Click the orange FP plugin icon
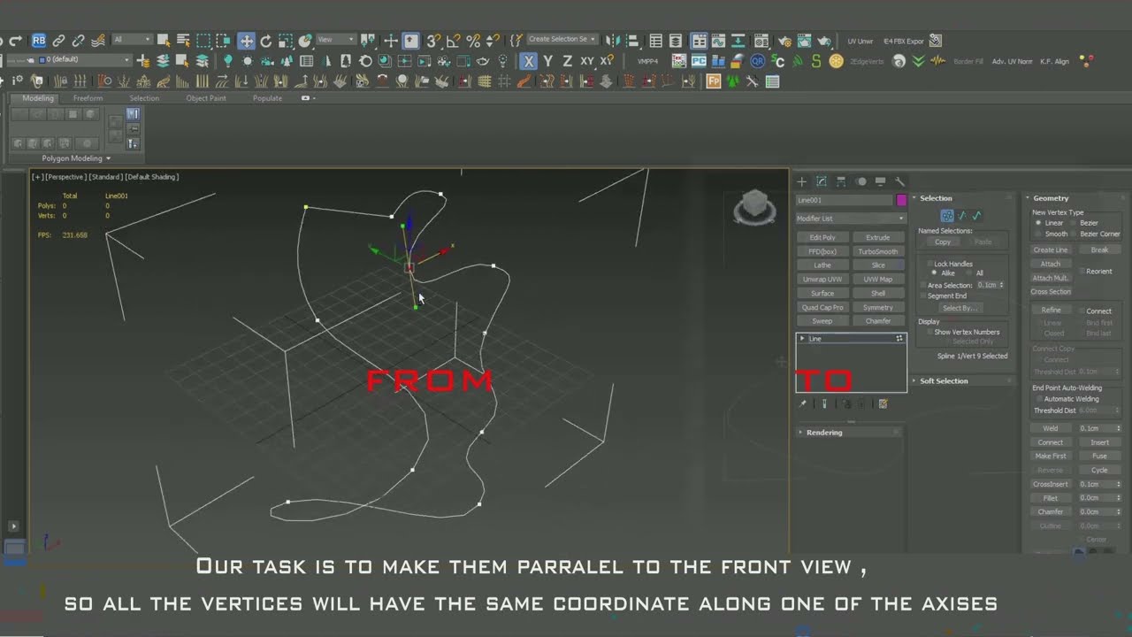The height and width of the screenshot is (637, 1132). pyautogui.click(x=714, y=81)
